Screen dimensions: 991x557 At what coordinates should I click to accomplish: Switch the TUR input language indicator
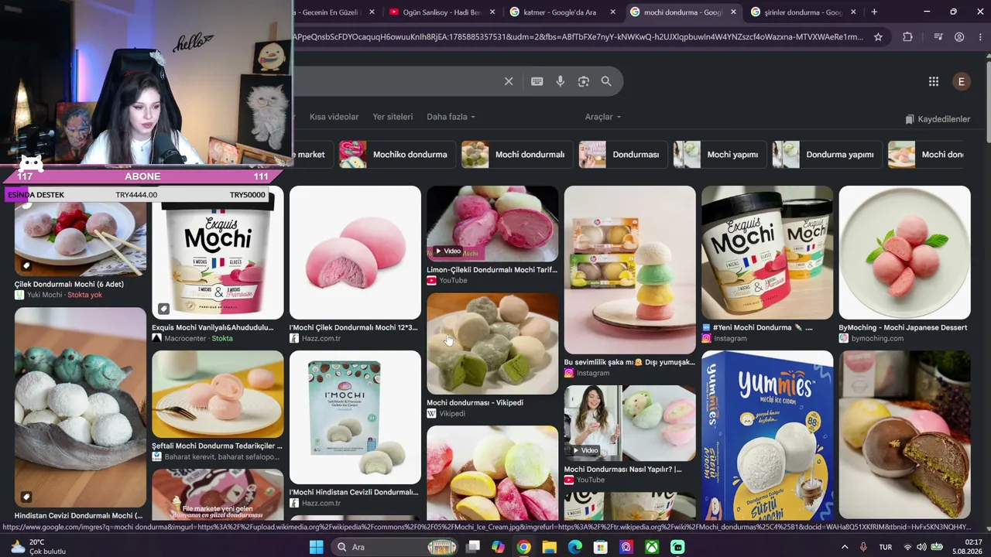tap(885, 547)
